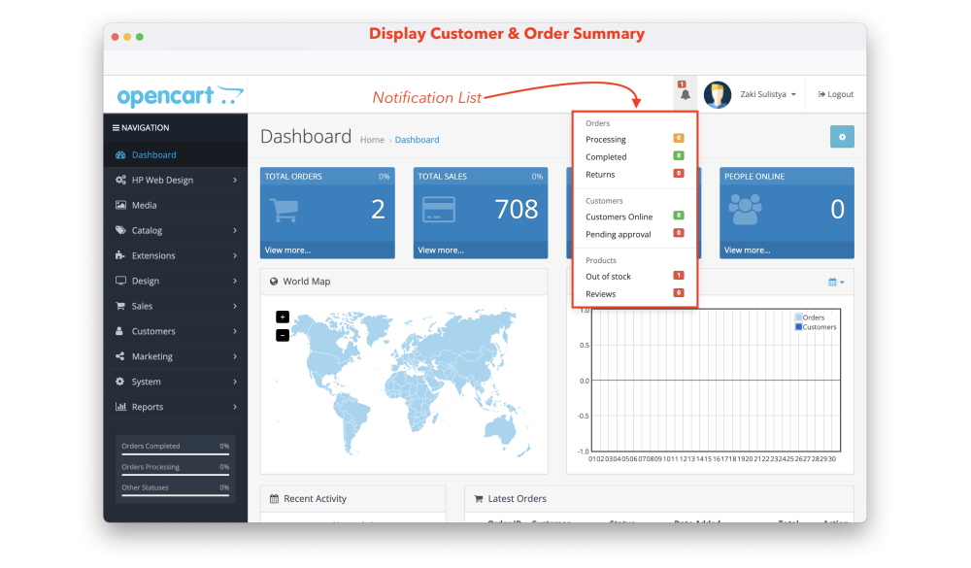Viewport: 971px width, 568px height.
Task: Toggle the navigation hamburger icon
Action: (x=117, y=128)
